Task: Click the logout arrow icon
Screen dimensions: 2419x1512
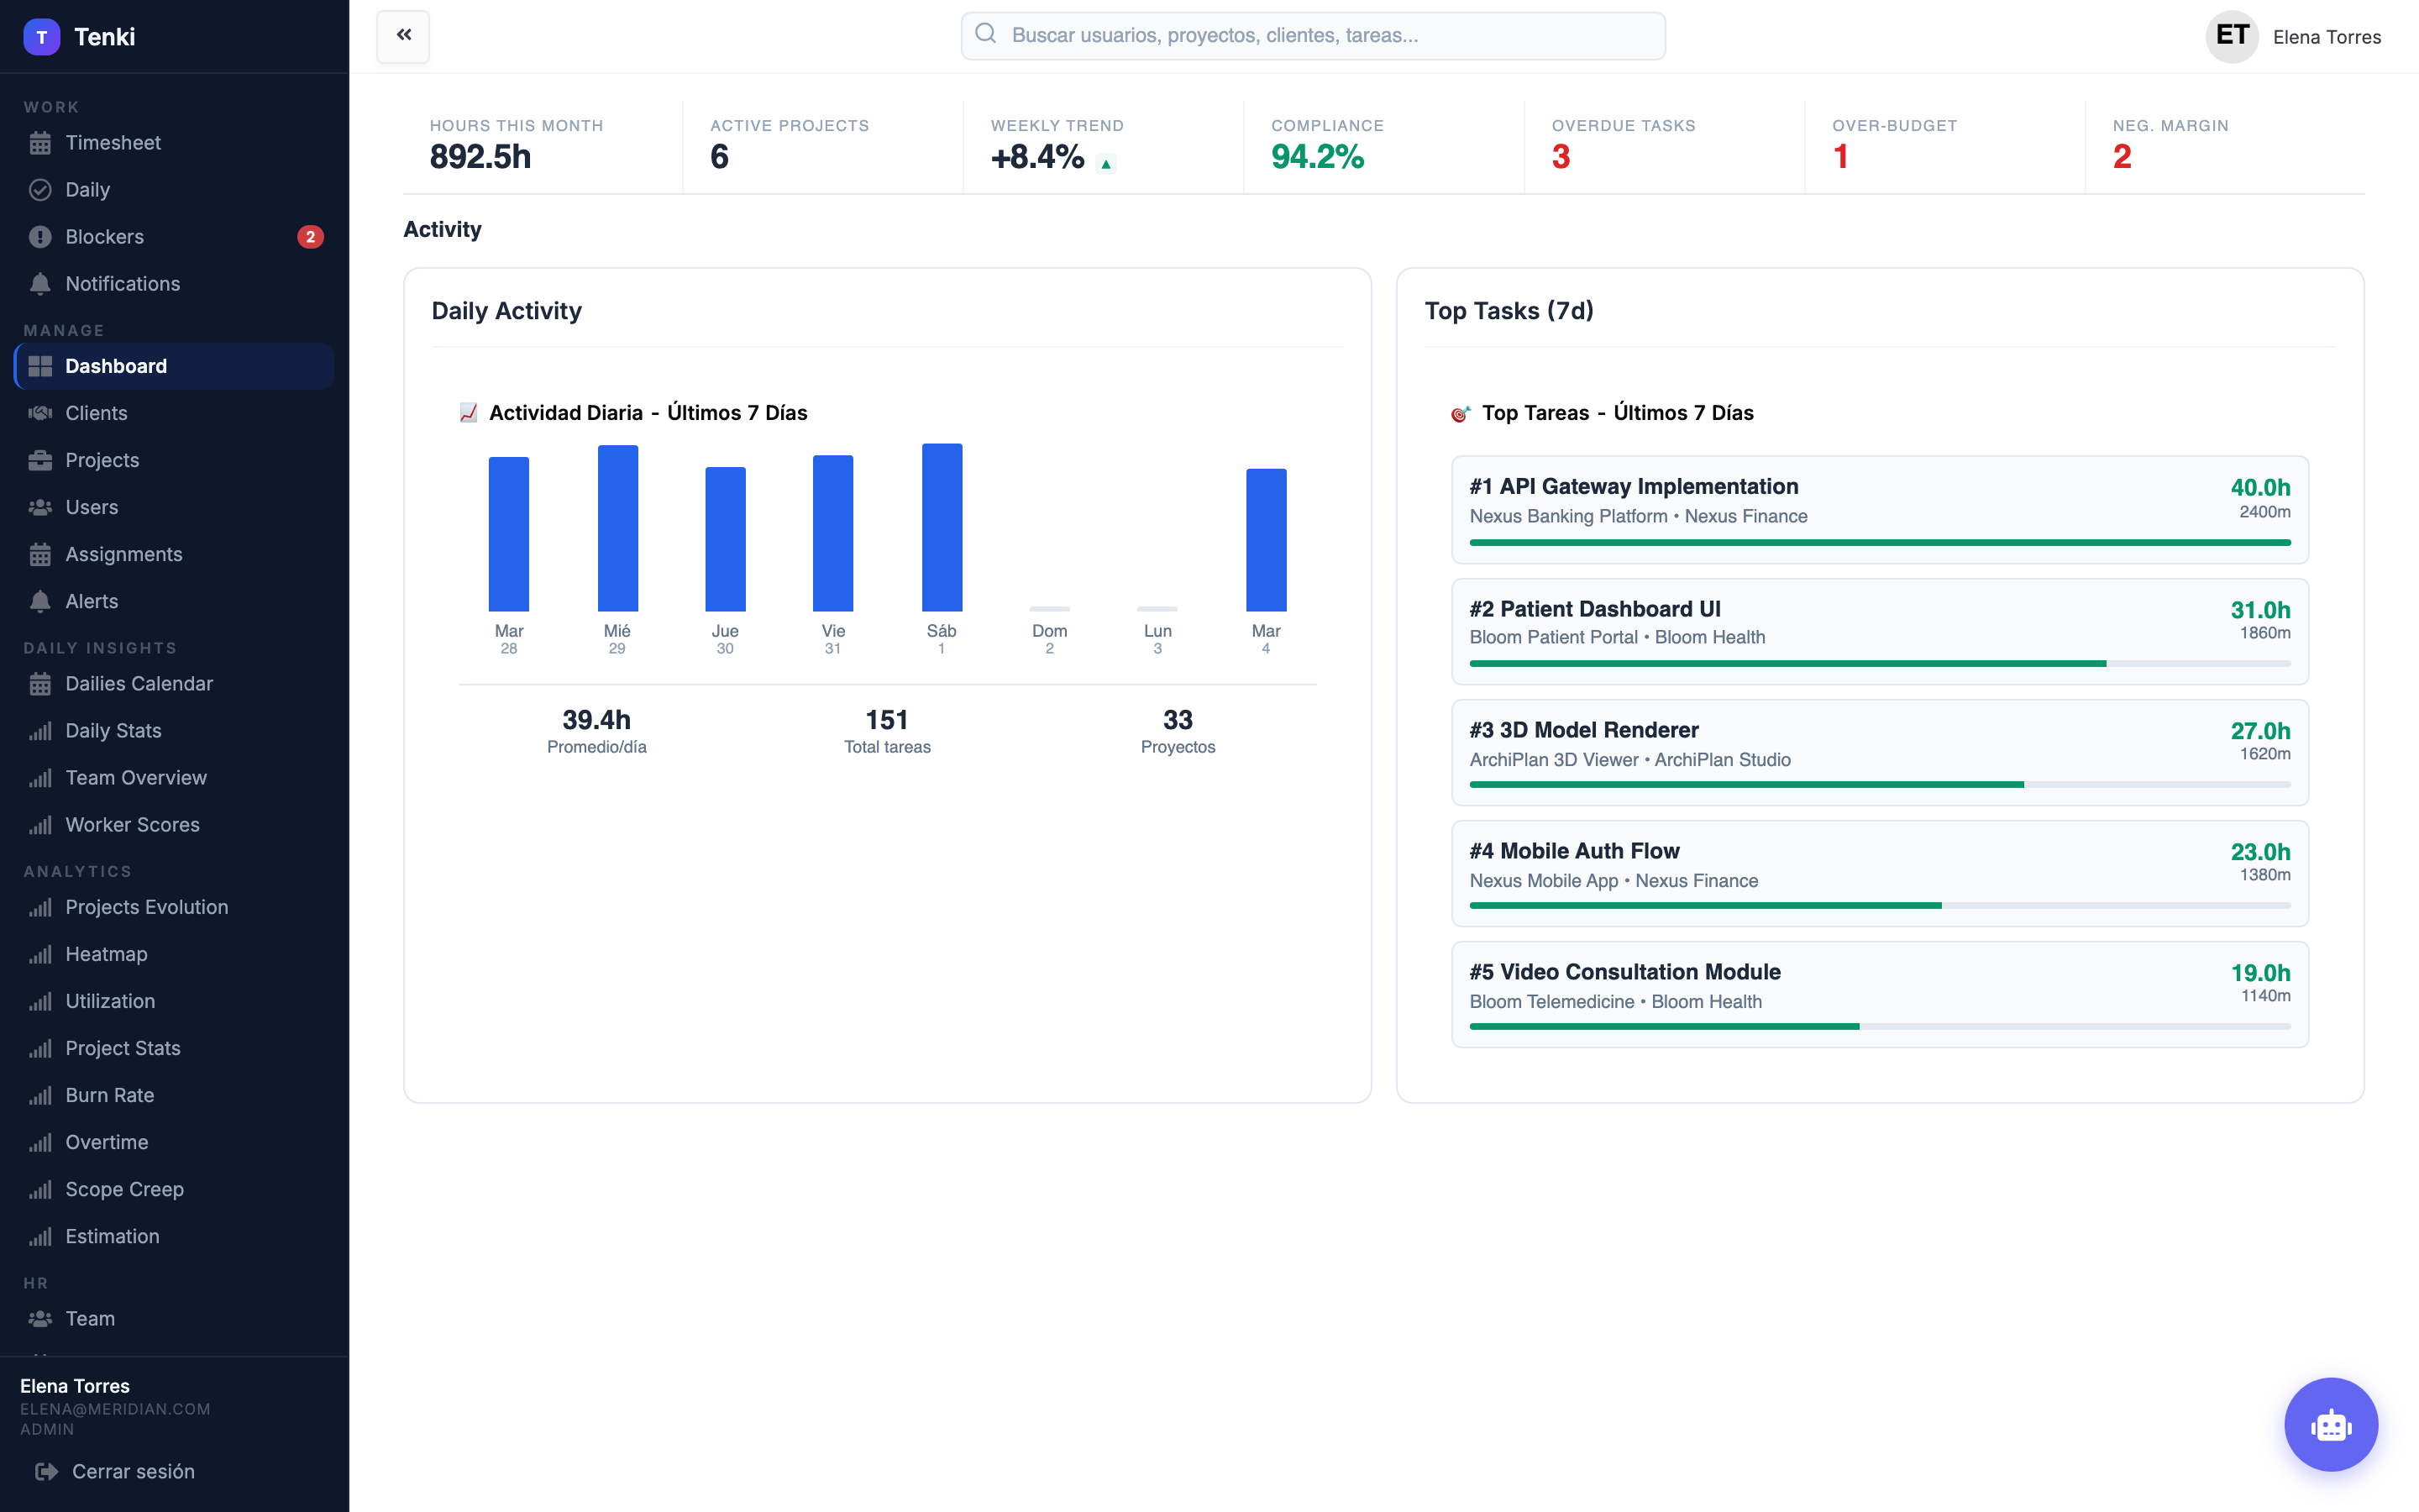Action: pyautogui.click(x=46, y=1471)
